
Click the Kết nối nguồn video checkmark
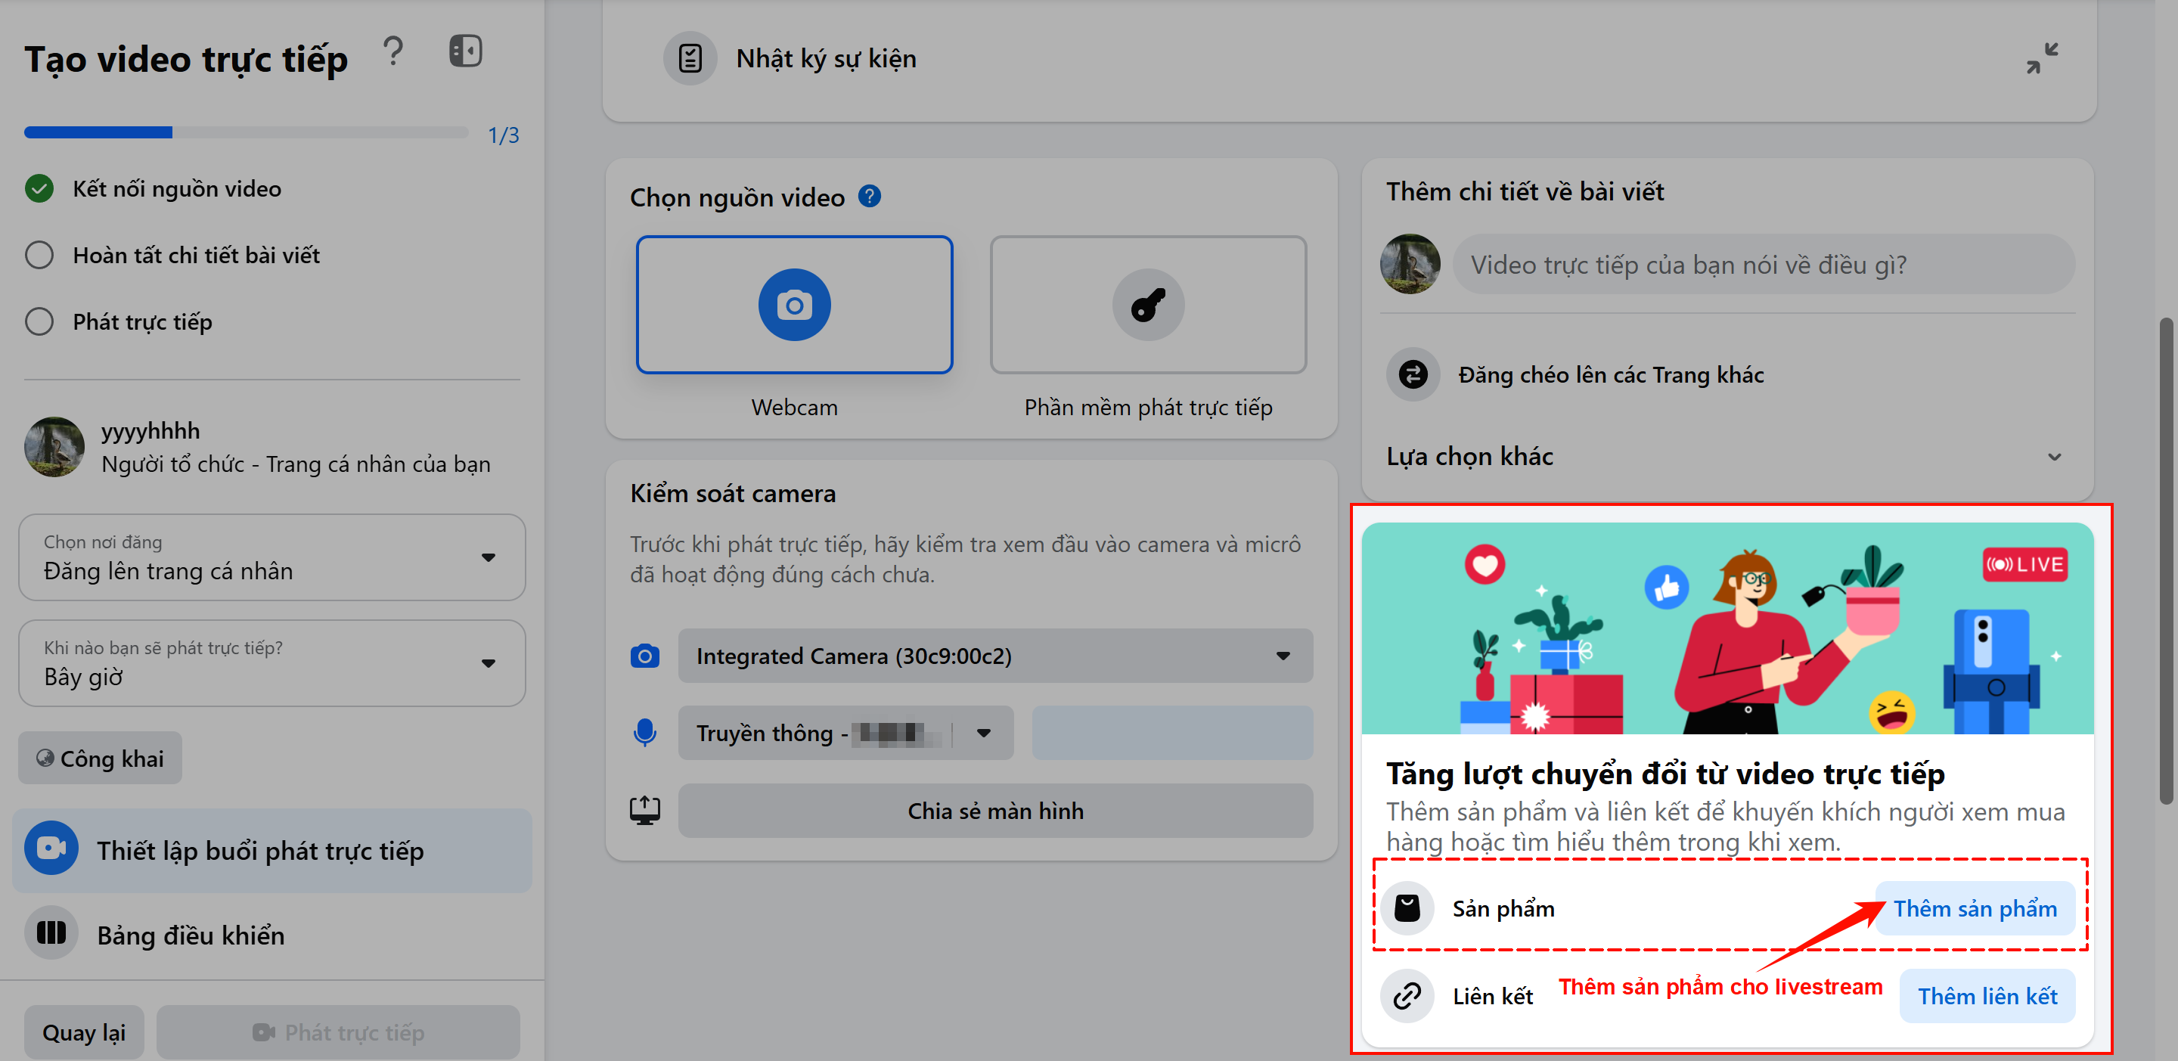pyautogui.click(x=39, y=188)
